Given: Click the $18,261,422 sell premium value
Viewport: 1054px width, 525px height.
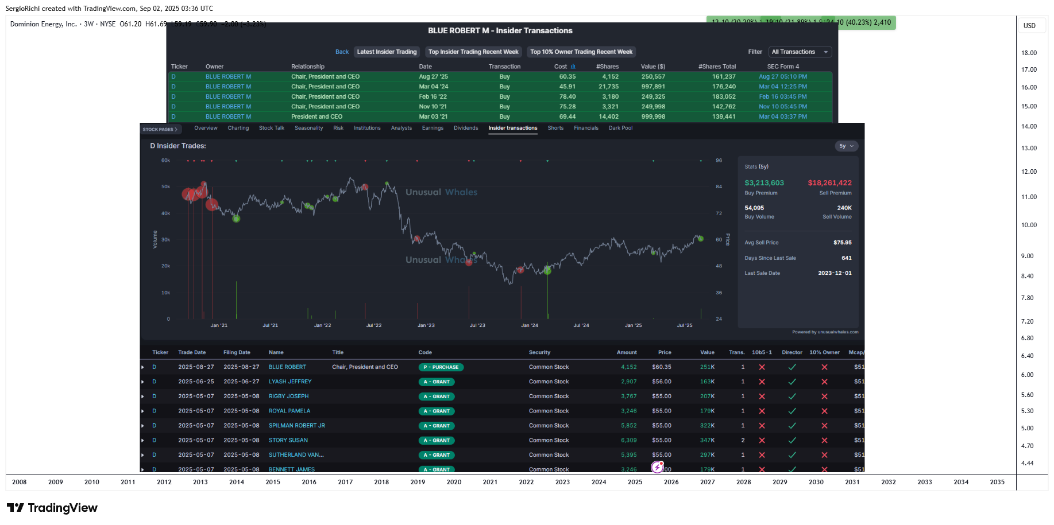Looking at the screenshot, I should pos(829,183).
